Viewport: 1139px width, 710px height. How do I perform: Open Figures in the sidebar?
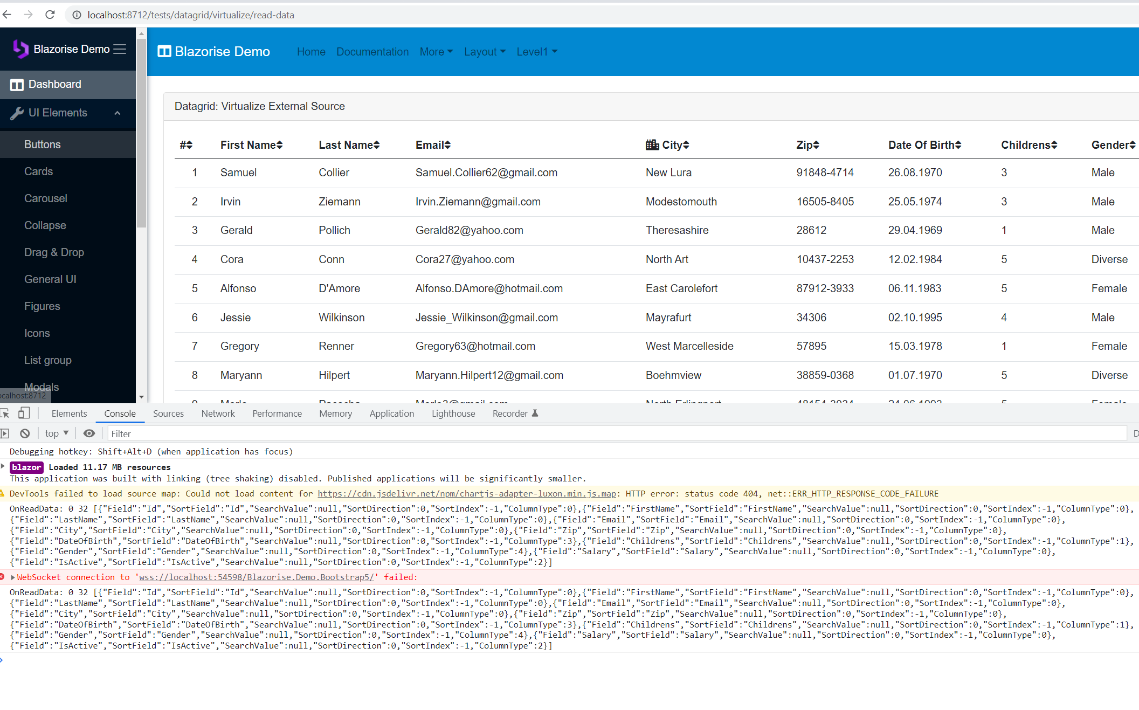point(68,306)
